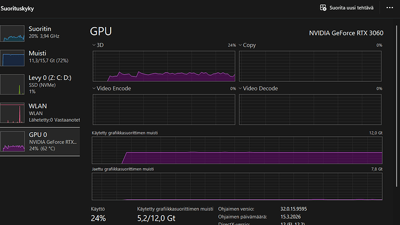This screenshot has height=225, width=400.
Task: Click the Video Decode usage graph
Action: (310, 110)
